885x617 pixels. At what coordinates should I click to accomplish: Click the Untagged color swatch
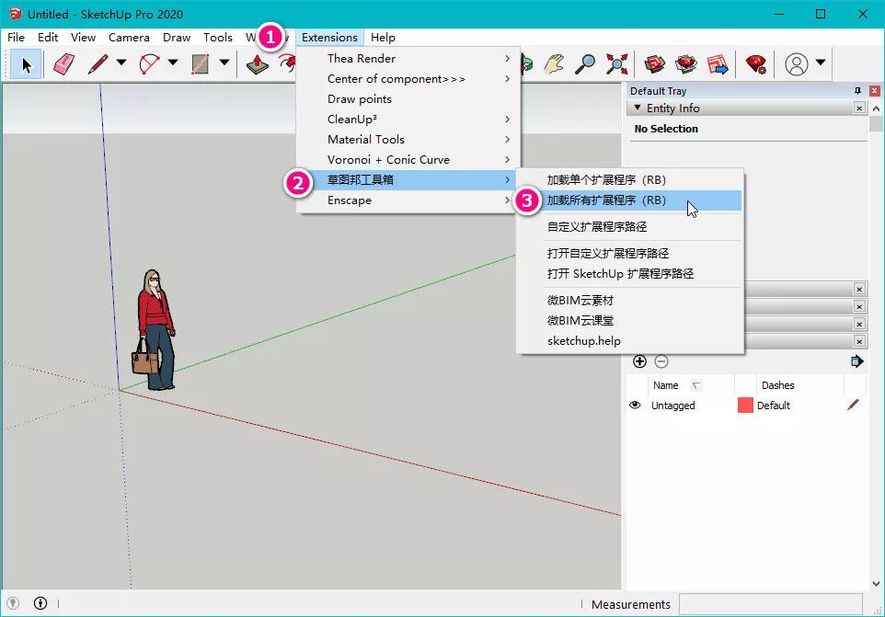coord(745,405)
